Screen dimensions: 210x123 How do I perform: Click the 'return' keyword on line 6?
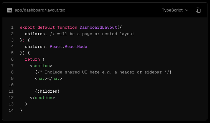32,59
